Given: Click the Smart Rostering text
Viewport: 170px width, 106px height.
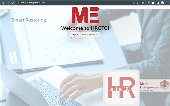Looking at the screenshot, I should (29, 20).
